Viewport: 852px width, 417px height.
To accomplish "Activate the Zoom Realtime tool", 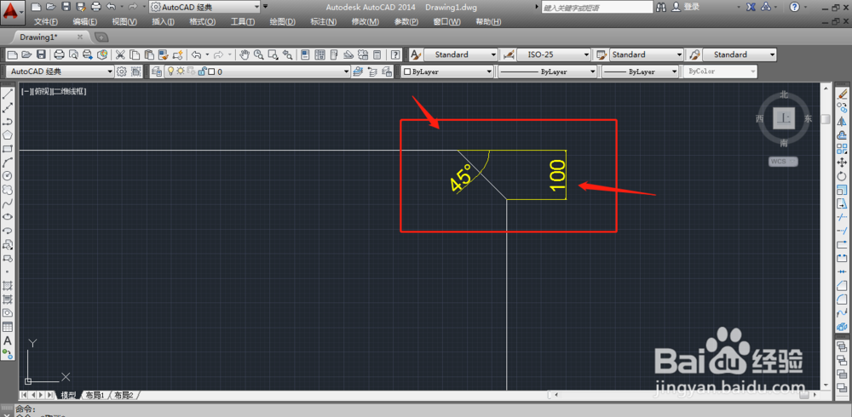I will [x=259, y=54].
